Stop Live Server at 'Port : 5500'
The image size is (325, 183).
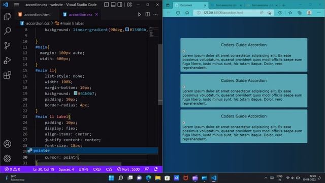[x=128, y=169]
